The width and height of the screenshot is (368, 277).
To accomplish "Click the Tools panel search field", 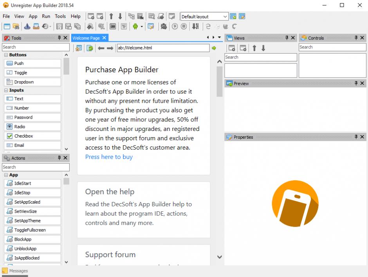I will coord(36,47).
